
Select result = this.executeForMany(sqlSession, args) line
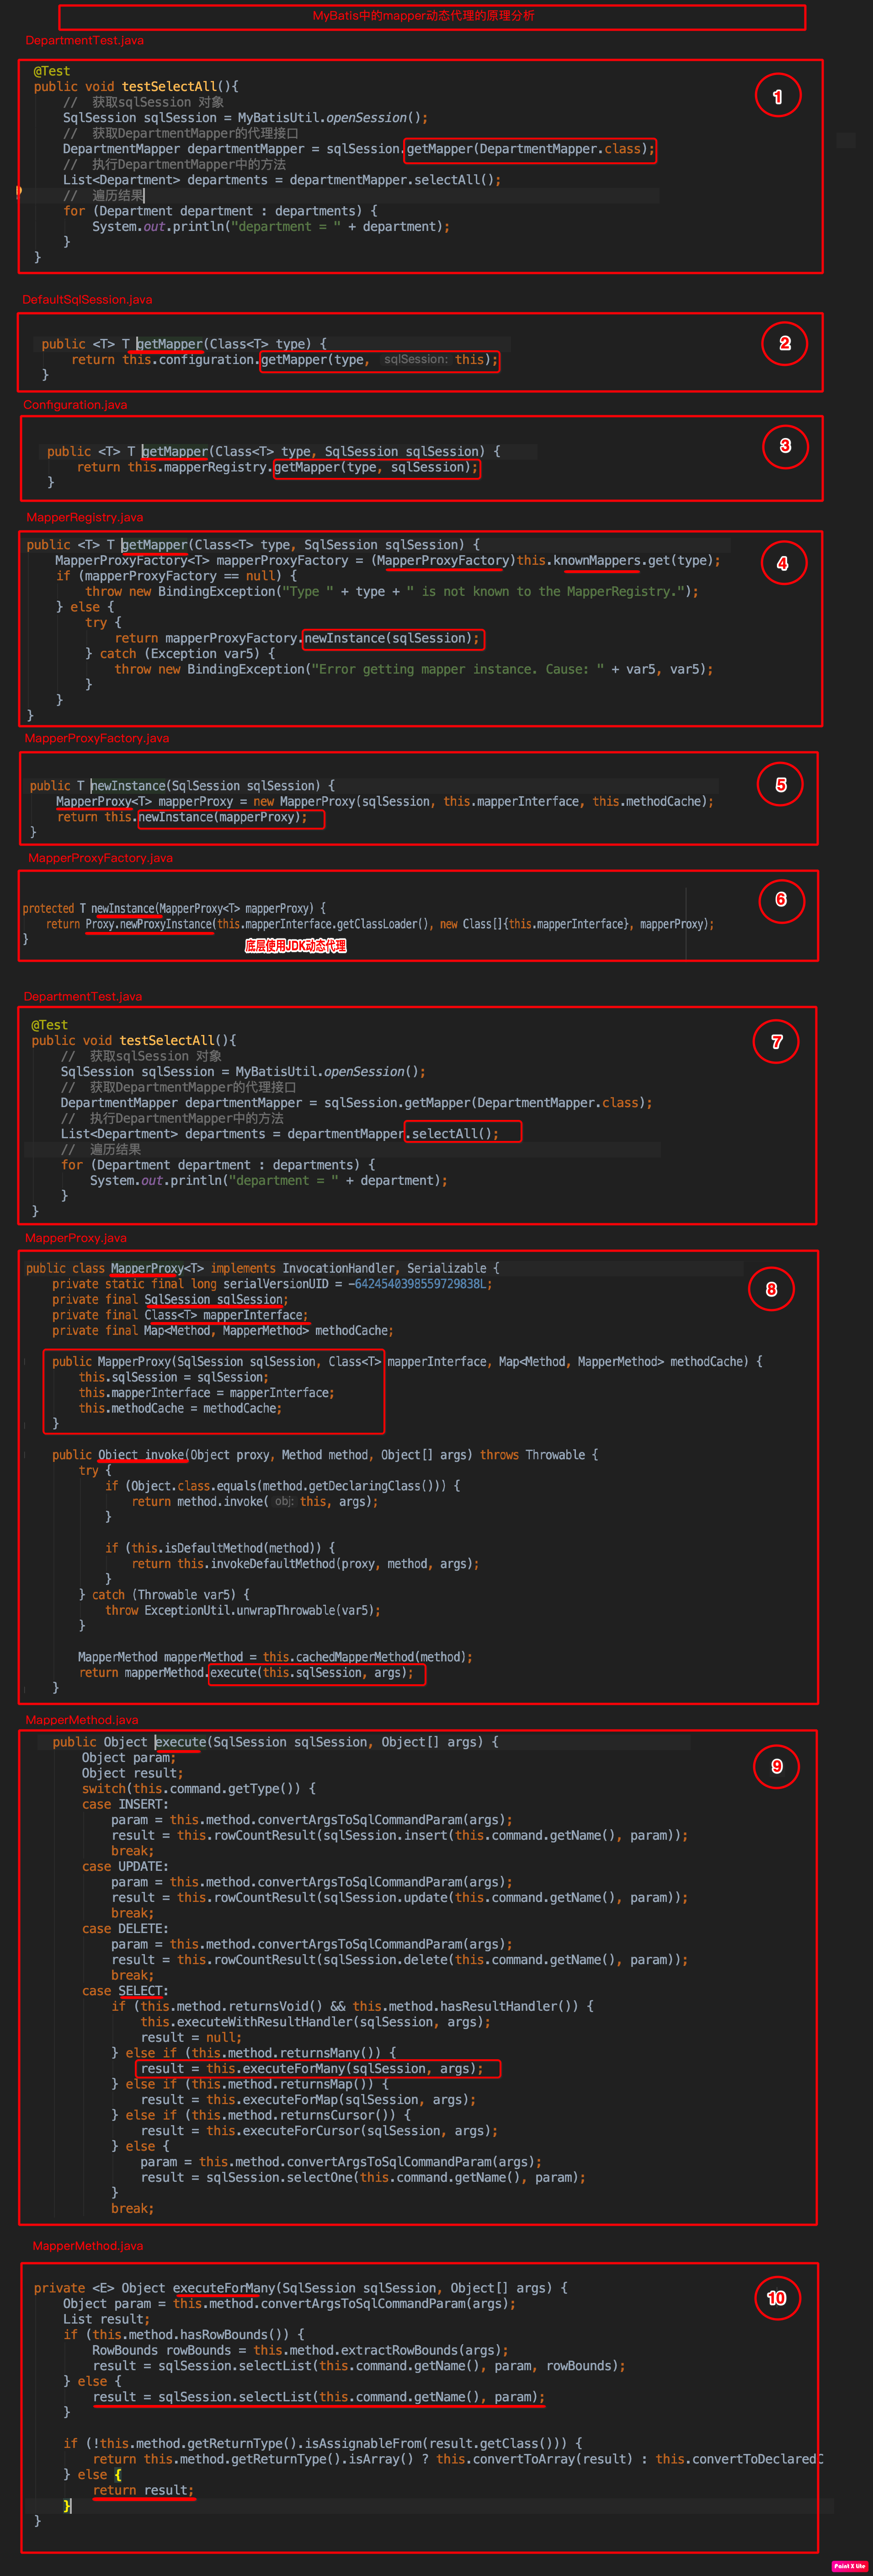click(x=312, y=2069)
